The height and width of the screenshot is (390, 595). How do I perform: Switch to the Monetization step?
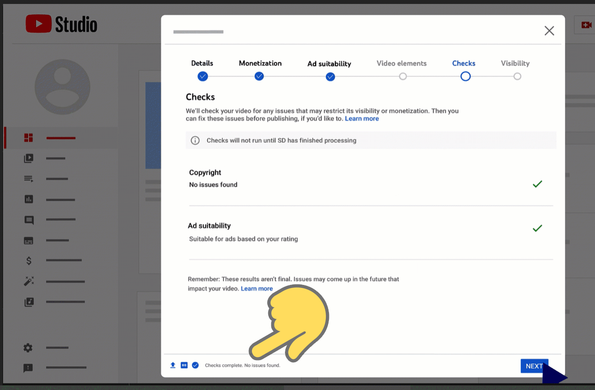pos(259,76)
